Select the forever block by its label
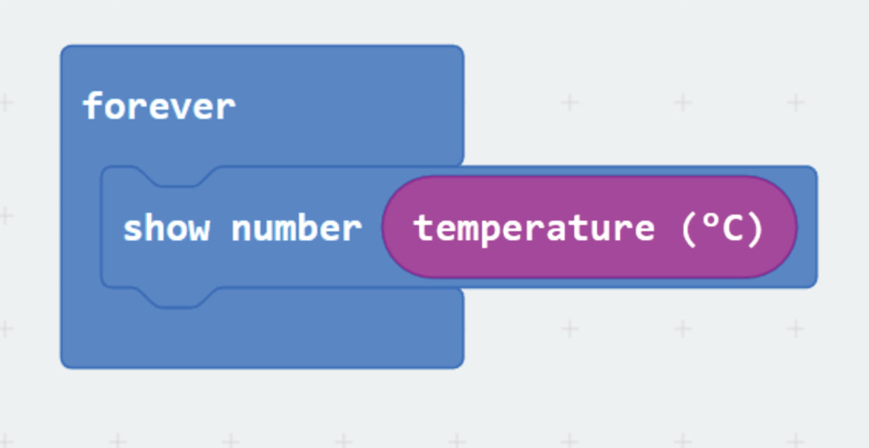The width and height of the screenshot is (869, 448). click(159, 107)
